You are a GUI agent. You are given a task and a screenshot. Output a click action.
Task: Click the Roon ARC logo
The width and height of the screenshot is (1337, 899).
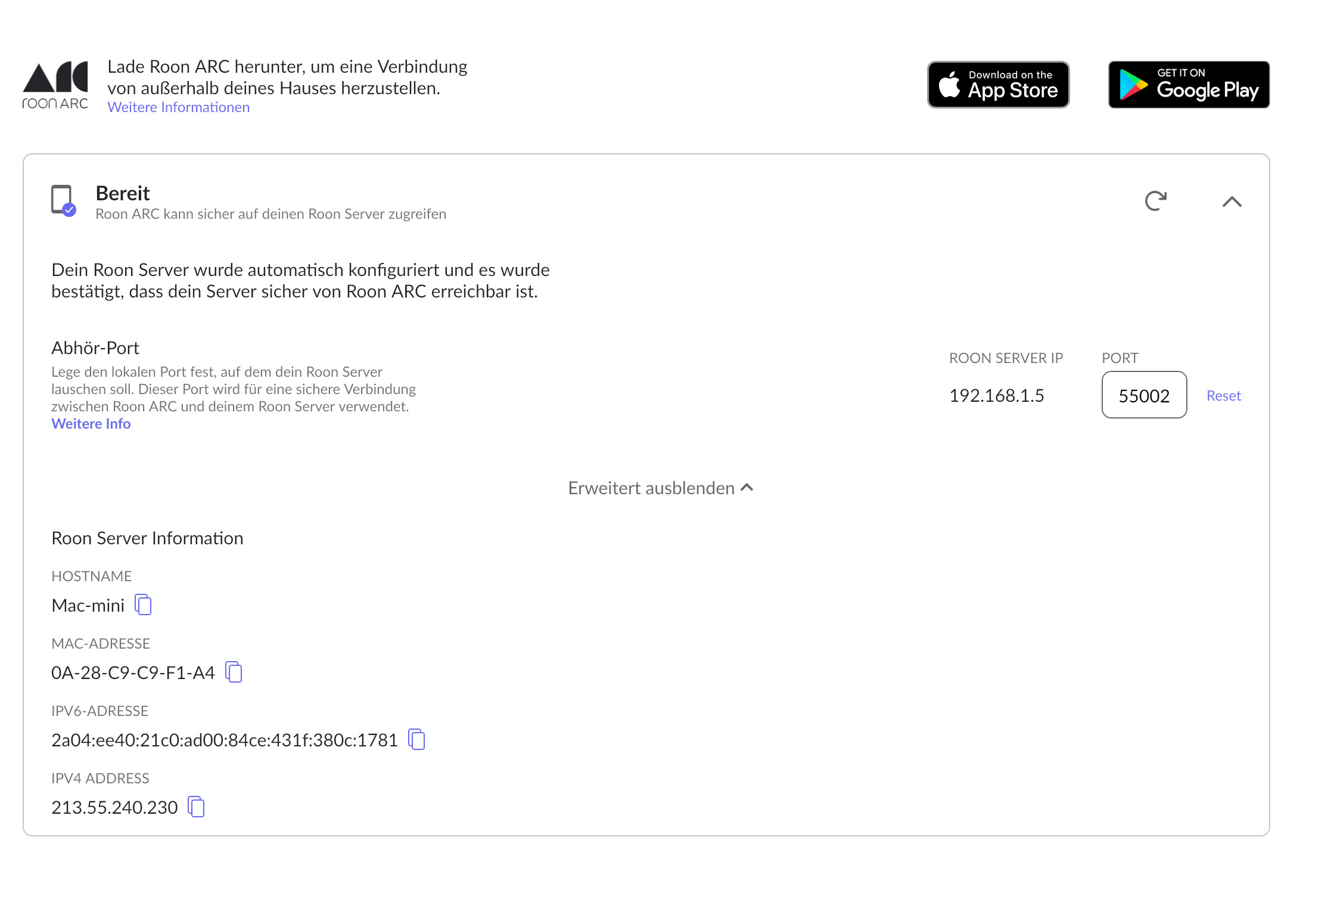coord(55,85)
